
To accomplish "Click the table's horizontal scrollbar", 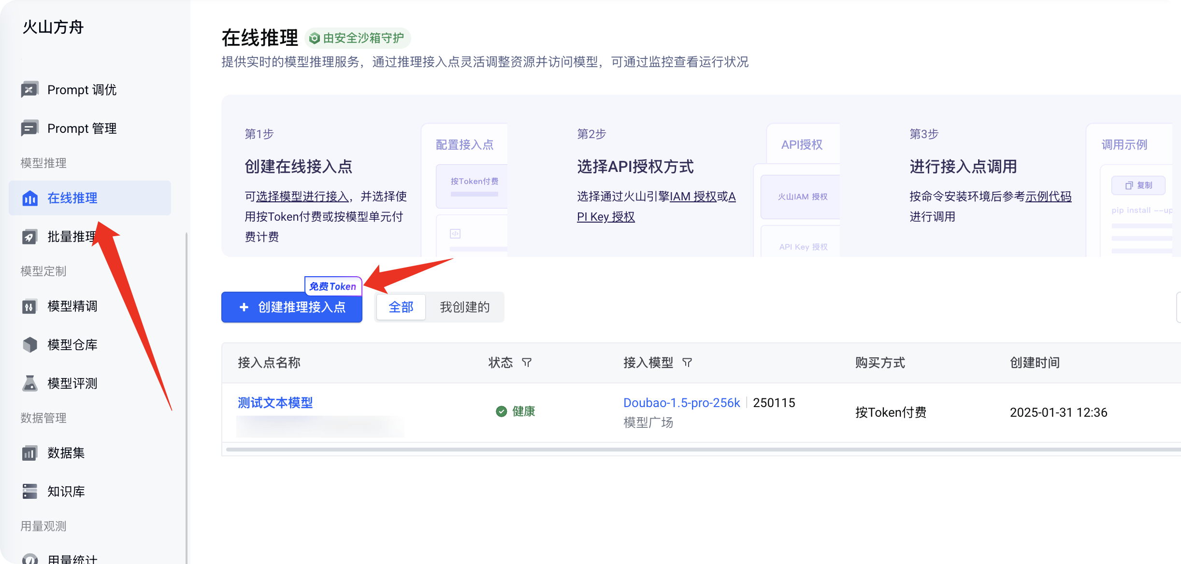I will tap(701, 450).
